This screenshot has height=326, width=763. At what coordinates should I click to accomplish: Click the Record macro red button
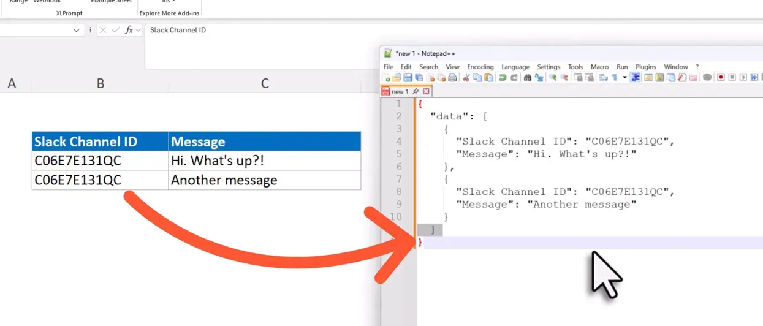pyautogui.click(x=720, y=77)
